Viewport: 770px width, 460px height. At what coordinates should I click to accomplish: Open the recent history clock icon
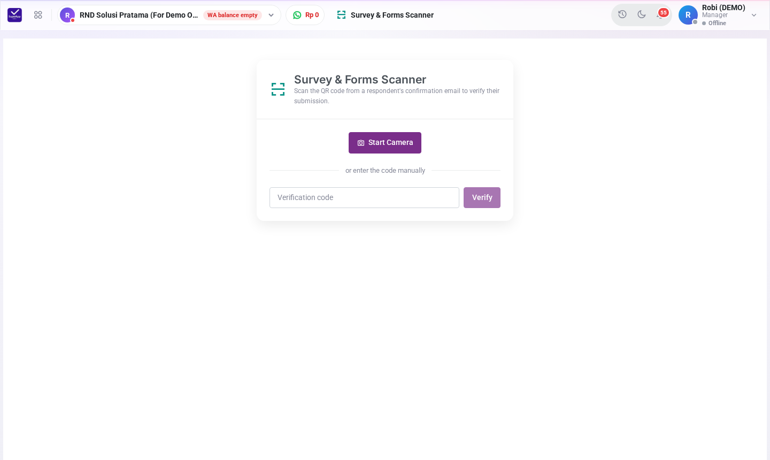pyautogui.click(x=622, y=14)
